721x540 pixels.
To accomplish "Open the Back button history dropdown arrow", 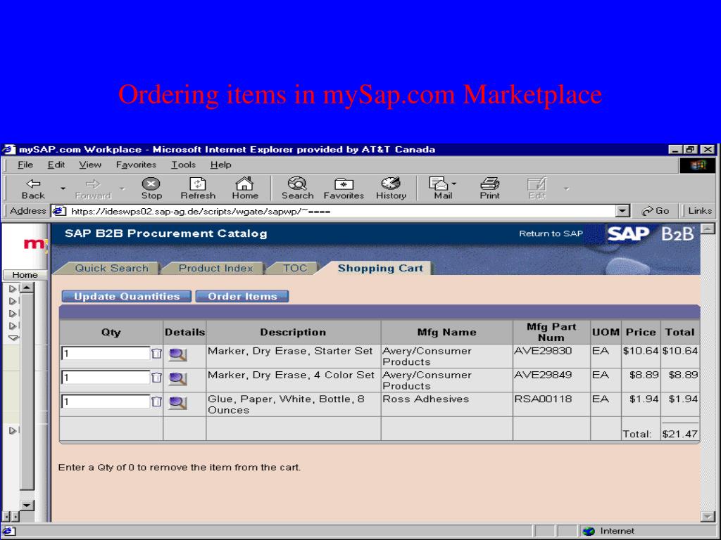I will 63,188.
